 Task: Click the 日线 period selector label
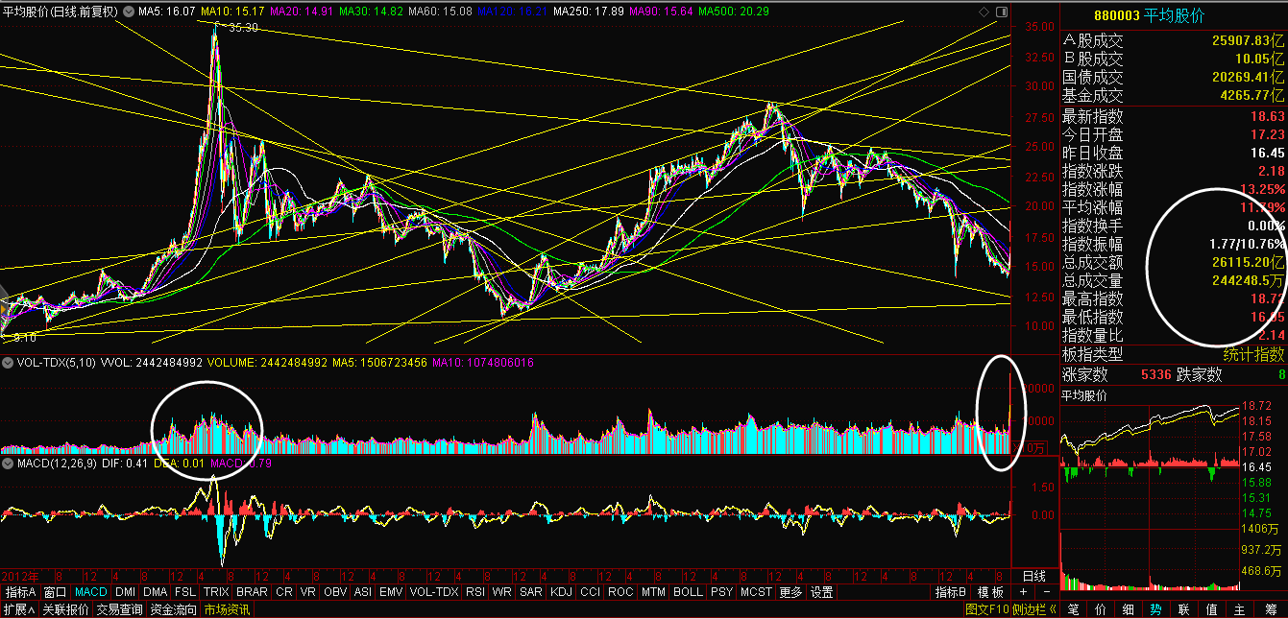tap(1033, 576)
